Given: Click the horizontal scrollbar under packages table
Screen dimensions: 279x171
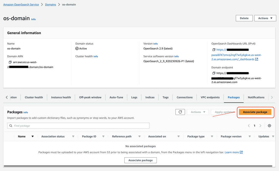Looking at the screenshot, I should click(x=138, y=166).
